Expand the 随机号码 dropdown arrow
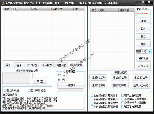 click(149, 51)
